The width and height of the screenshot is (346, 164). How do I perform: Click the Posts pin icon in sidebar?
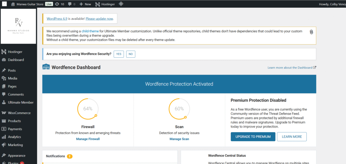pos(4,71)
